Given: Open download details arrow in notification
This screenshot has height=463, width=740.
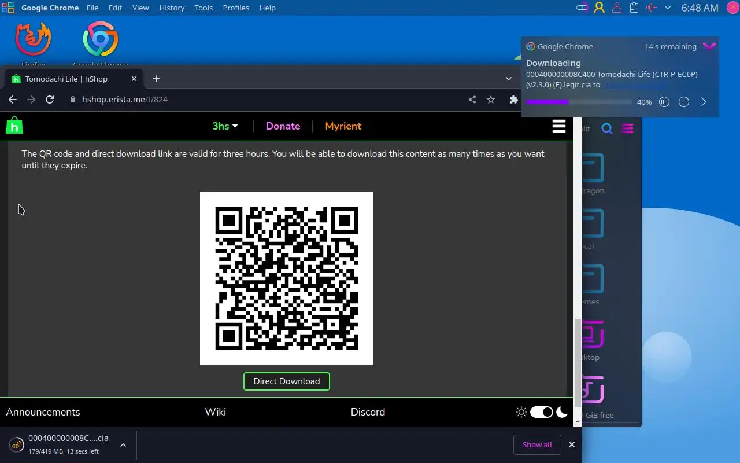Looking at the screenshot, I should (704, 102).
